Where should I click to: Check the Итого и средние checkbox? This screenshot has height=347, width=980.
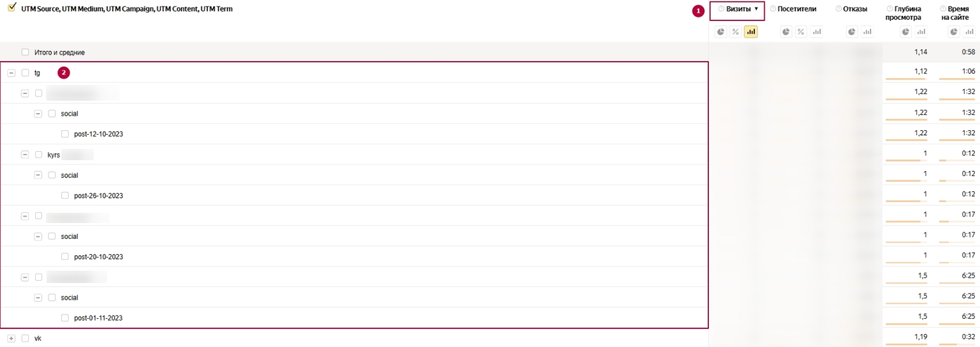[x=25, y=52]
